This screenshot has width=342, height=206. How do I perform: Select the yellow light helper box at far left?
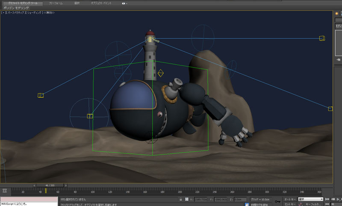click(x=41, y=95)
